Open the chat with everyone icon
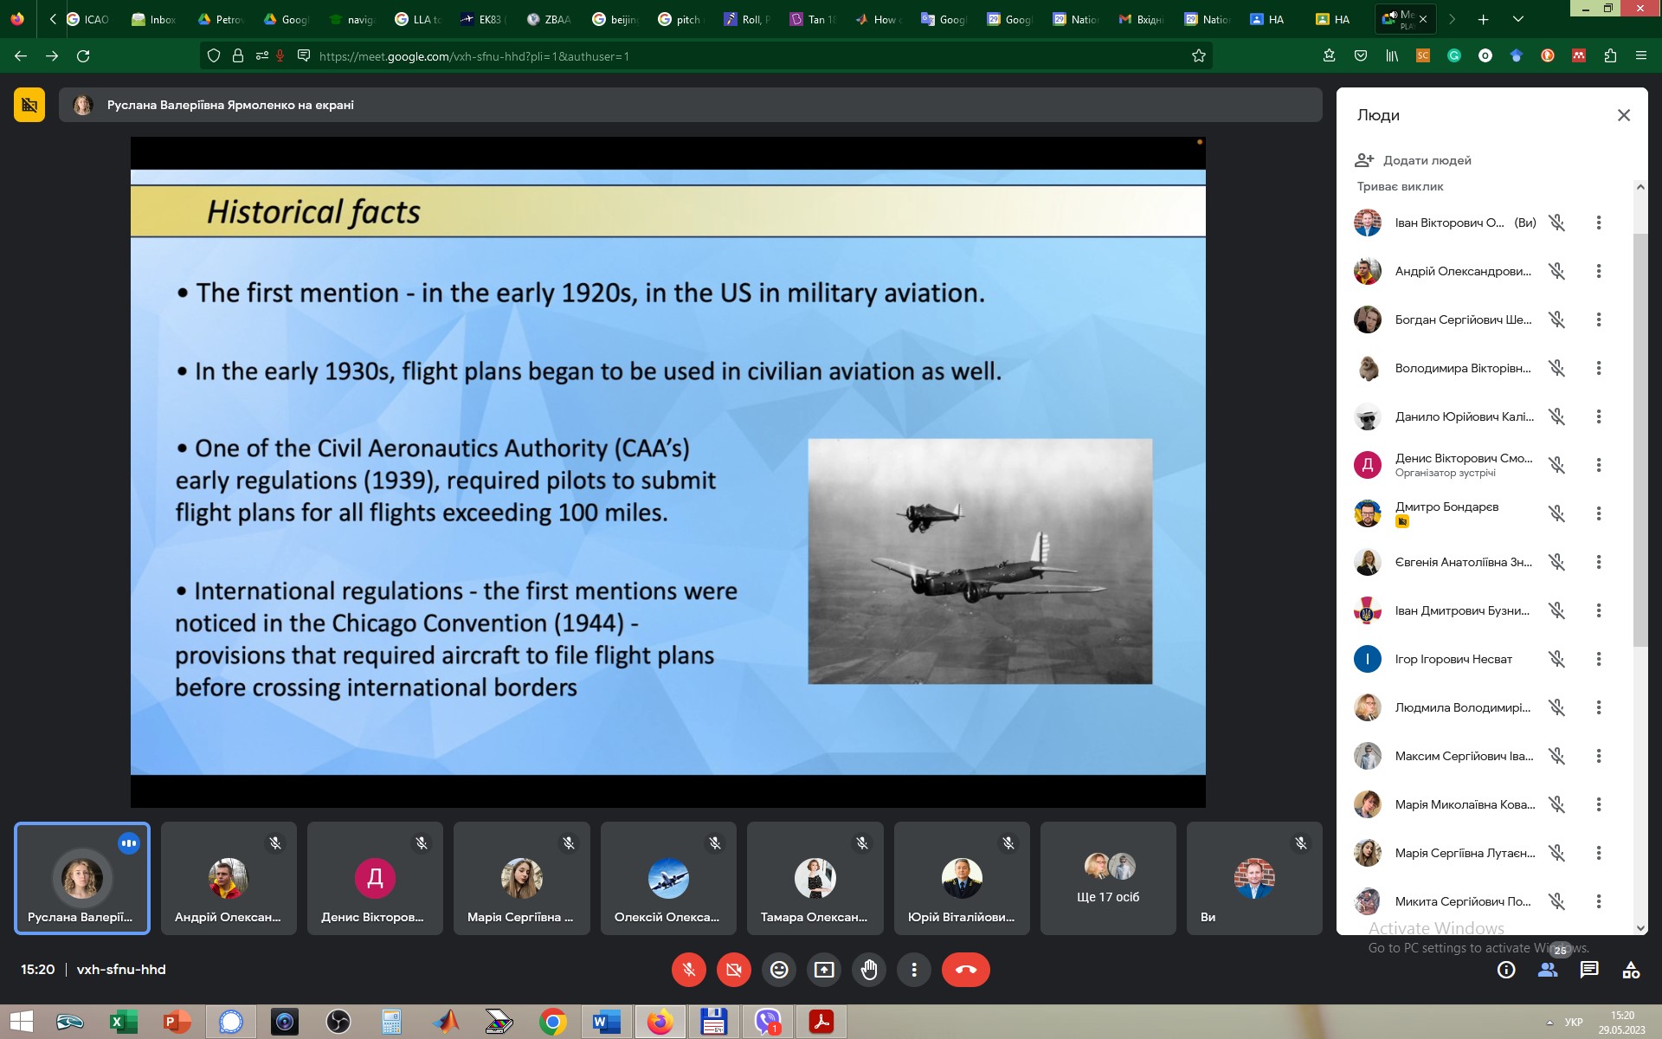This screenshot has width=1662, height=1039. click(1589, 970)
